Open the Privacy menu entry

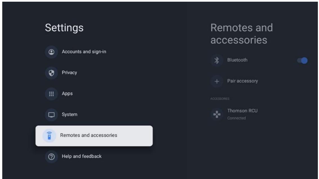[69, 73]
